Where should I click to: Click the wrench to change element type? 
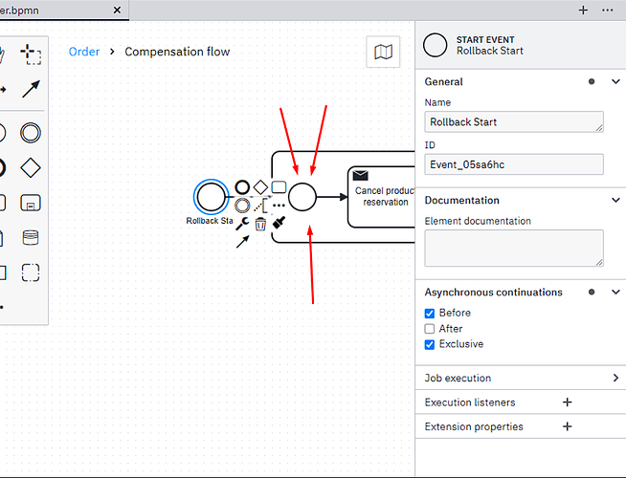click(x=242, y=224)
